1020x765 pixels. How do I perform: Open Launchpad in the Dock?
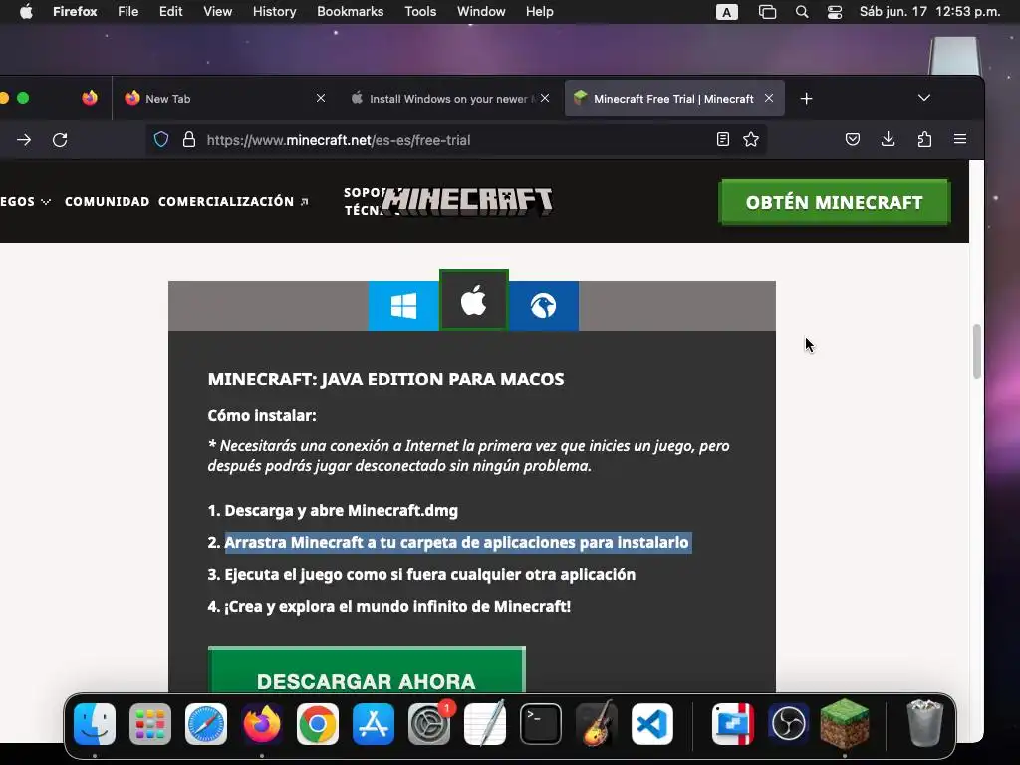point(150,724)
